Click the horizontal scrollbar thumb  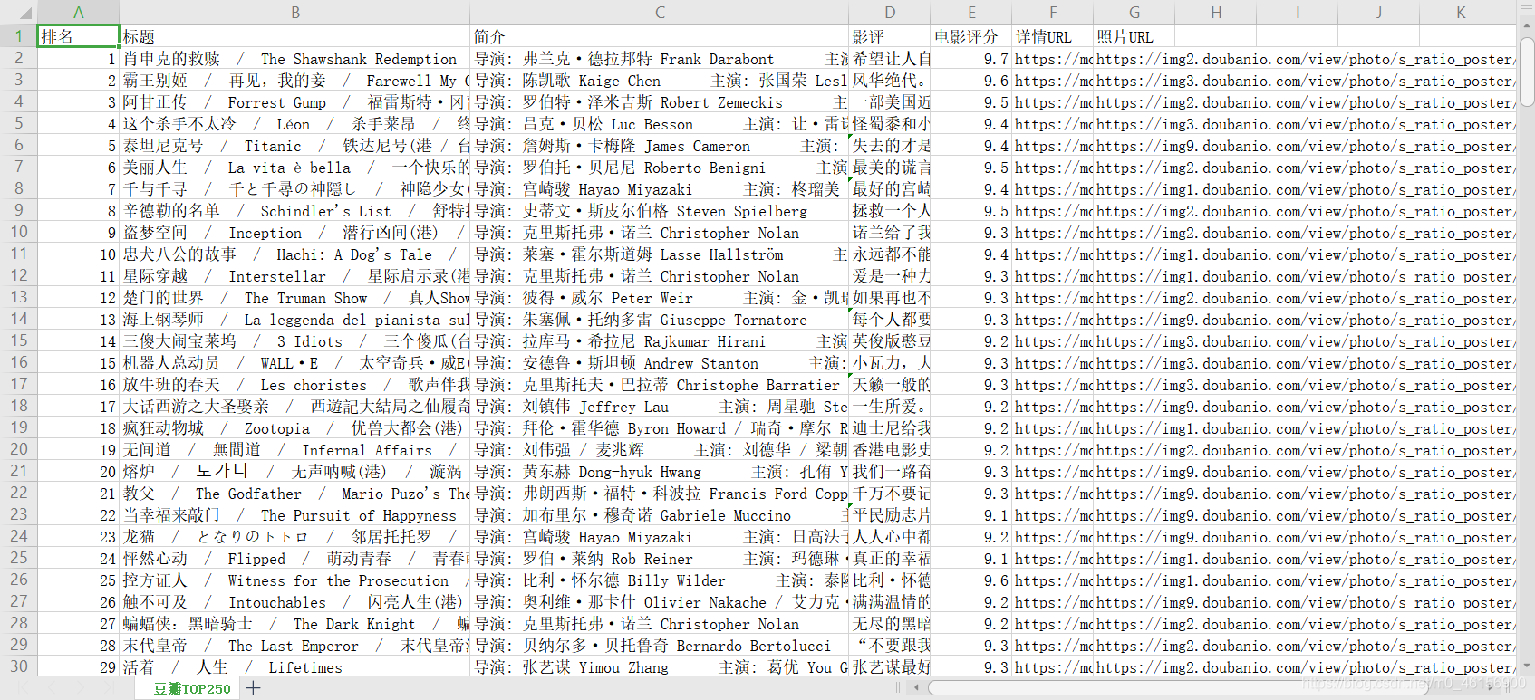coord(1178,688)
